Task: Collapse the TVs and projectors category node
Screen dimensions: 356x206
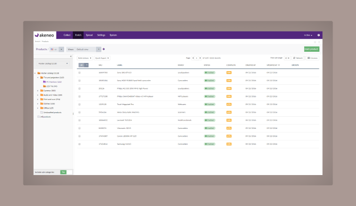Action: click(38, 78)
